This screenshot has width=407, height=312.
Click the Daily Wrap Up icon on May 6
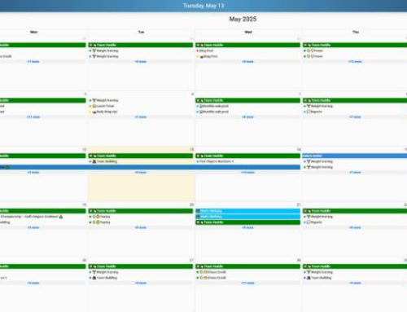point(94,112)
